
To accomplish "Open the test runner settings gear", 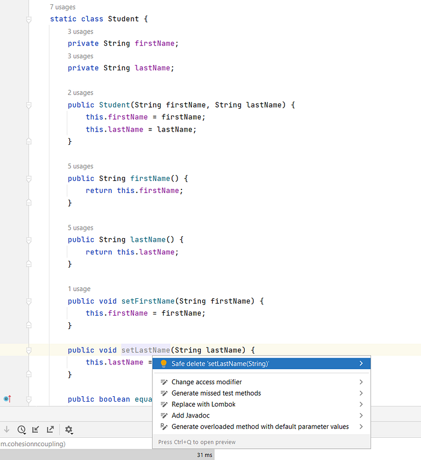I will tap(69, 430).
